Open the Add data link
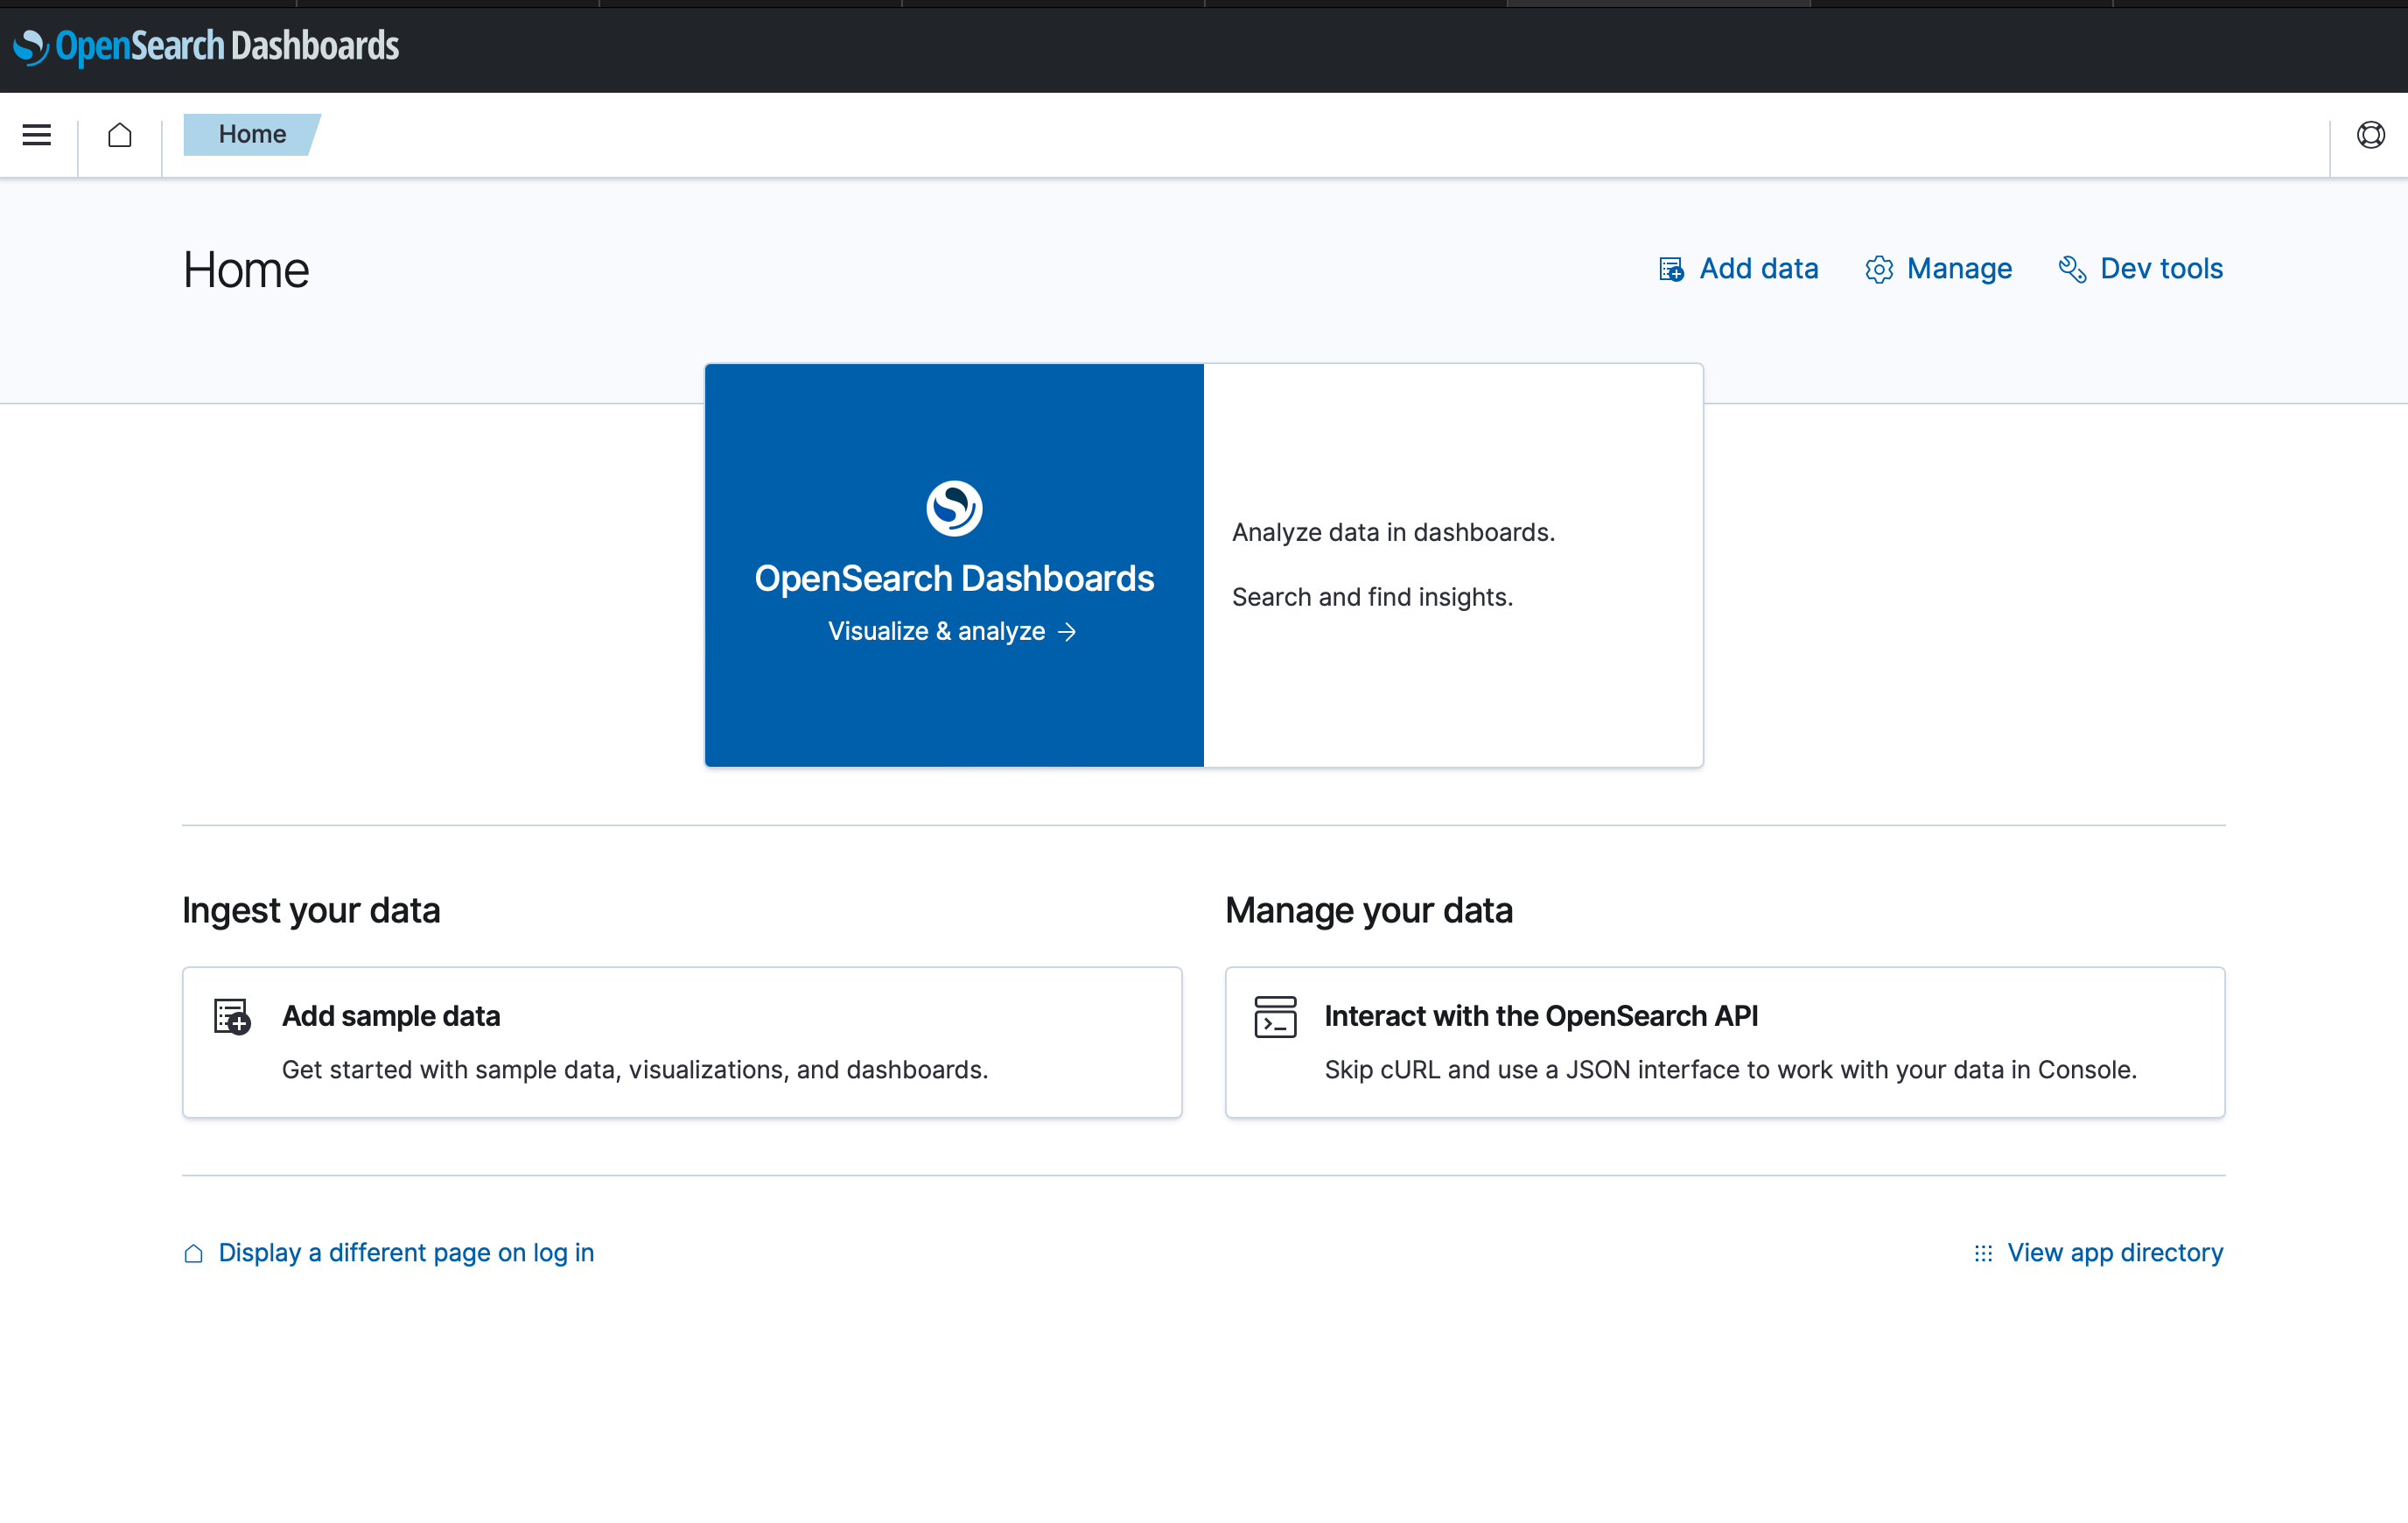The height and width of the screenshot is (1523, 2408). click(1758, 268)
